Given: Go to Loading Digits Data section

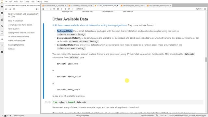Looking at the screenshot, I should click(x=16, y=45).
